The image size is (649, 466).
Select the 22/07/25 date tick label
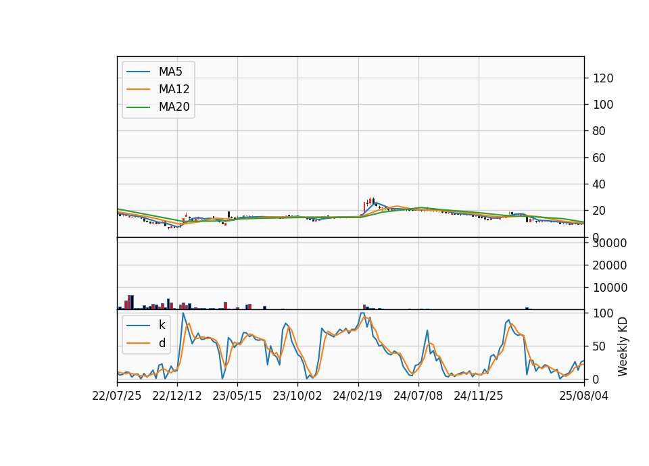pyautogui.click(x=117, y=396)
